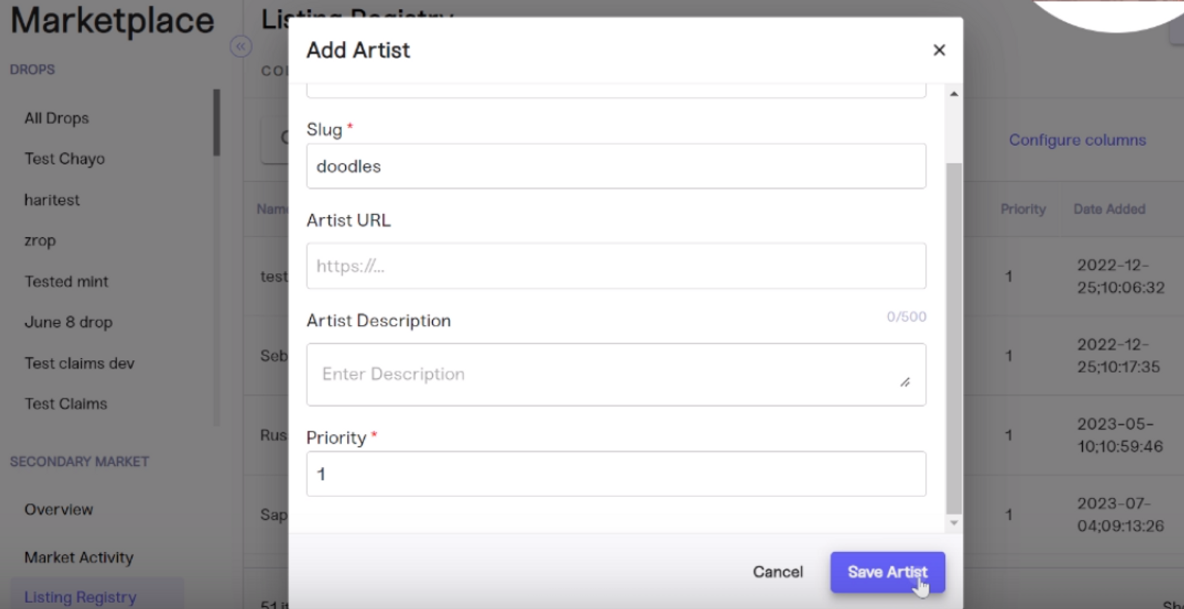Image resolution: width=1184 pixels, height=609 pixels.
Task: Select Test Chayo drop
Action: pyautogui.click(x=65, y=159)
